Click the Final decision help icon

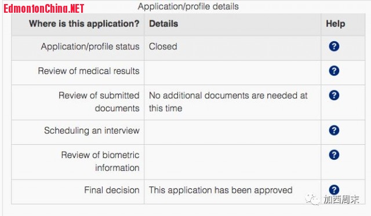pyautogui.click(x=334, y=190)
